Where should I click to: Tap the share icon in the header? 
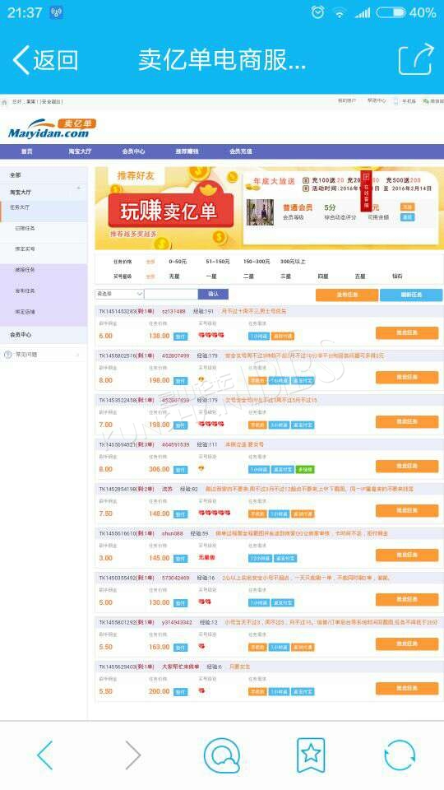(416, 59)
